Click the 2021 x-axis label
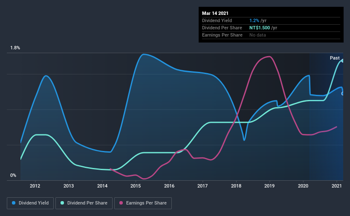Viewport: 350px width, 216px height. click(337, 186)
